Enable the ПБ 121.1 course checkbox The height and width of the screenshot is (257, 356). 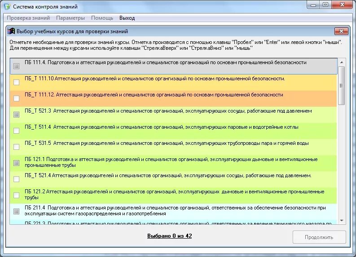(x=16, y=163)
